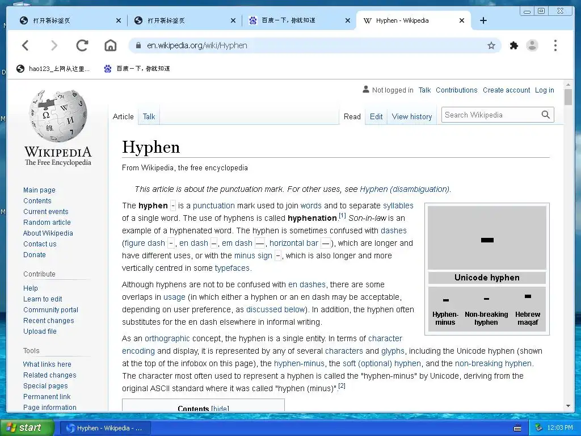Open Upload file sidebar link
Viewport: 581px width, 436px height.
tap(40, 331)
